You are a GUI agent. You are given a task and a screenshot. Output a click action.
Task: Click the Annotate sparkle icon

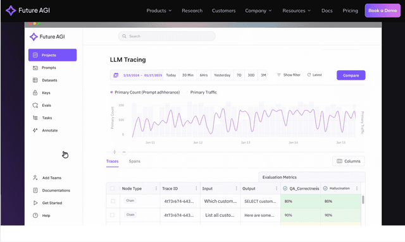[x=35, y=130]
